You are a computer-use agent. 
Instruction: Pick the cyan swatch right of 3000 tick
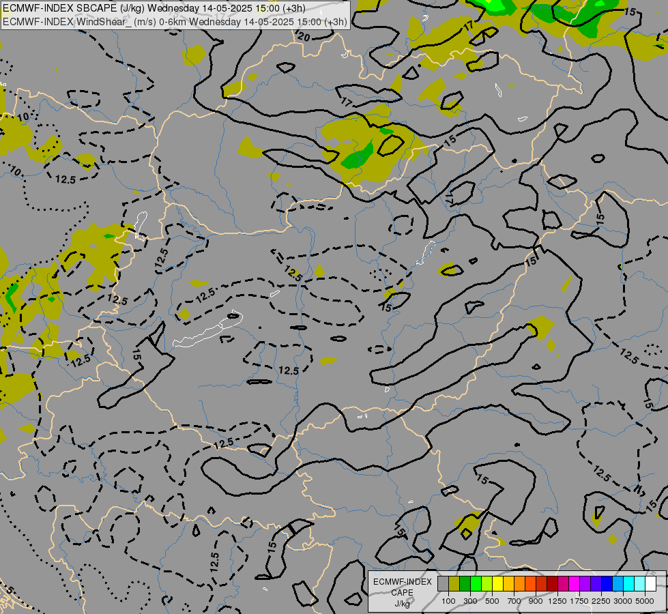[x=629, y=584]
